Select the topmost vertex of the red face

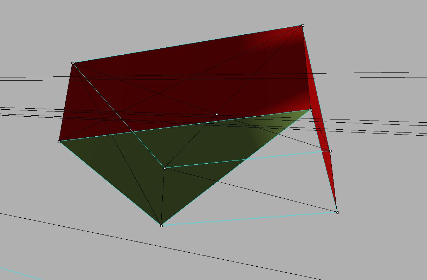pyautogui.click(x=303, y=25)
